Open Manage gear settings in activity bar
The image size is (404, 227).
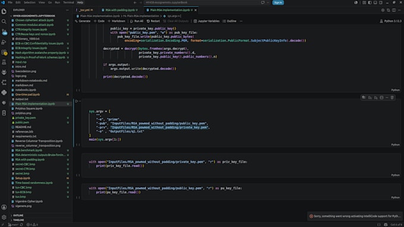(4, 217)
